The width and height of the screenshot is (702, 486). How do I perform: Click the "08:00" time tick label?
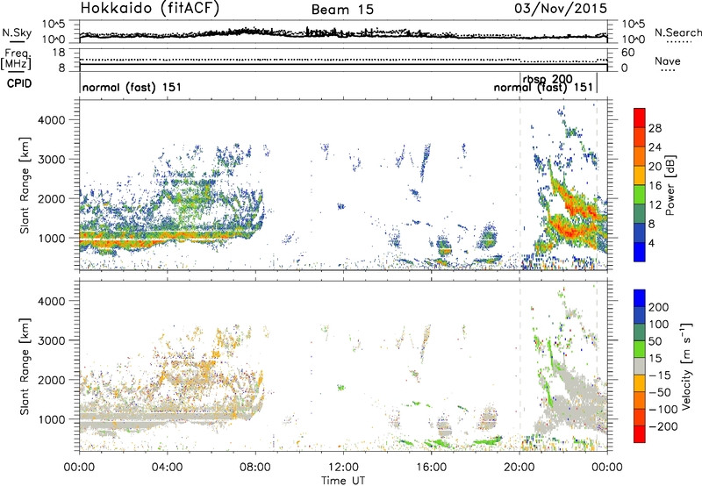coord(254,468)
